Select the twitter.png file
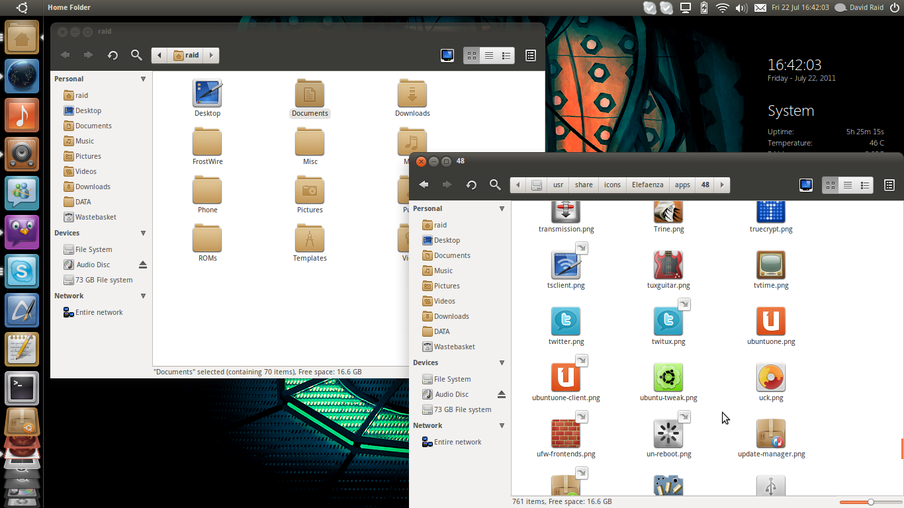This screenshot has height=508, width=904. pyautogui.click(x=566, y=326)
